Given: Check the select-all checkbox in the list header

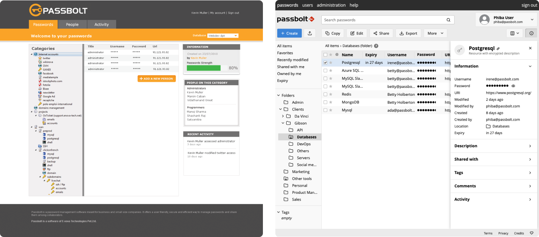Looking at the screenshot, I should coord(325,54).
